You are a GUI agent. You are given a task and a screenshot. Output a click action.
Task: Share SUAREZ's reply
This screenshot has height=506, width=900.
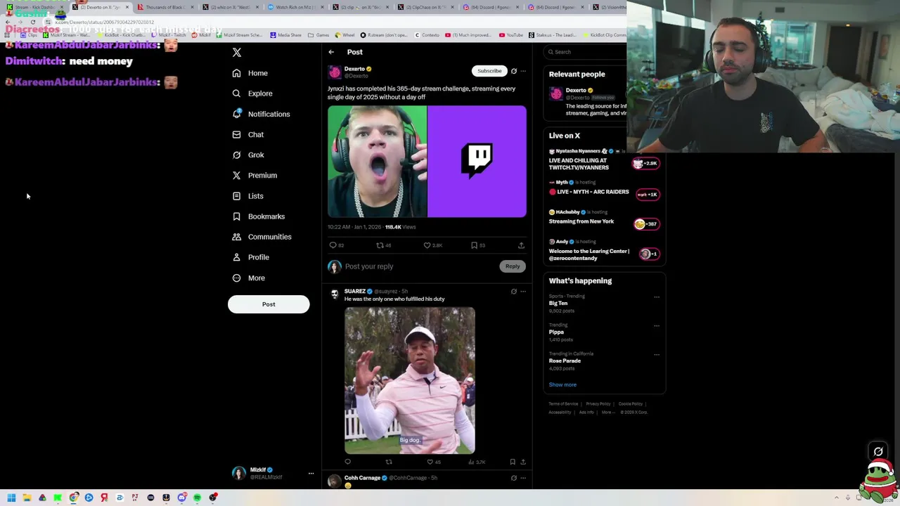(x=523, y=462)
